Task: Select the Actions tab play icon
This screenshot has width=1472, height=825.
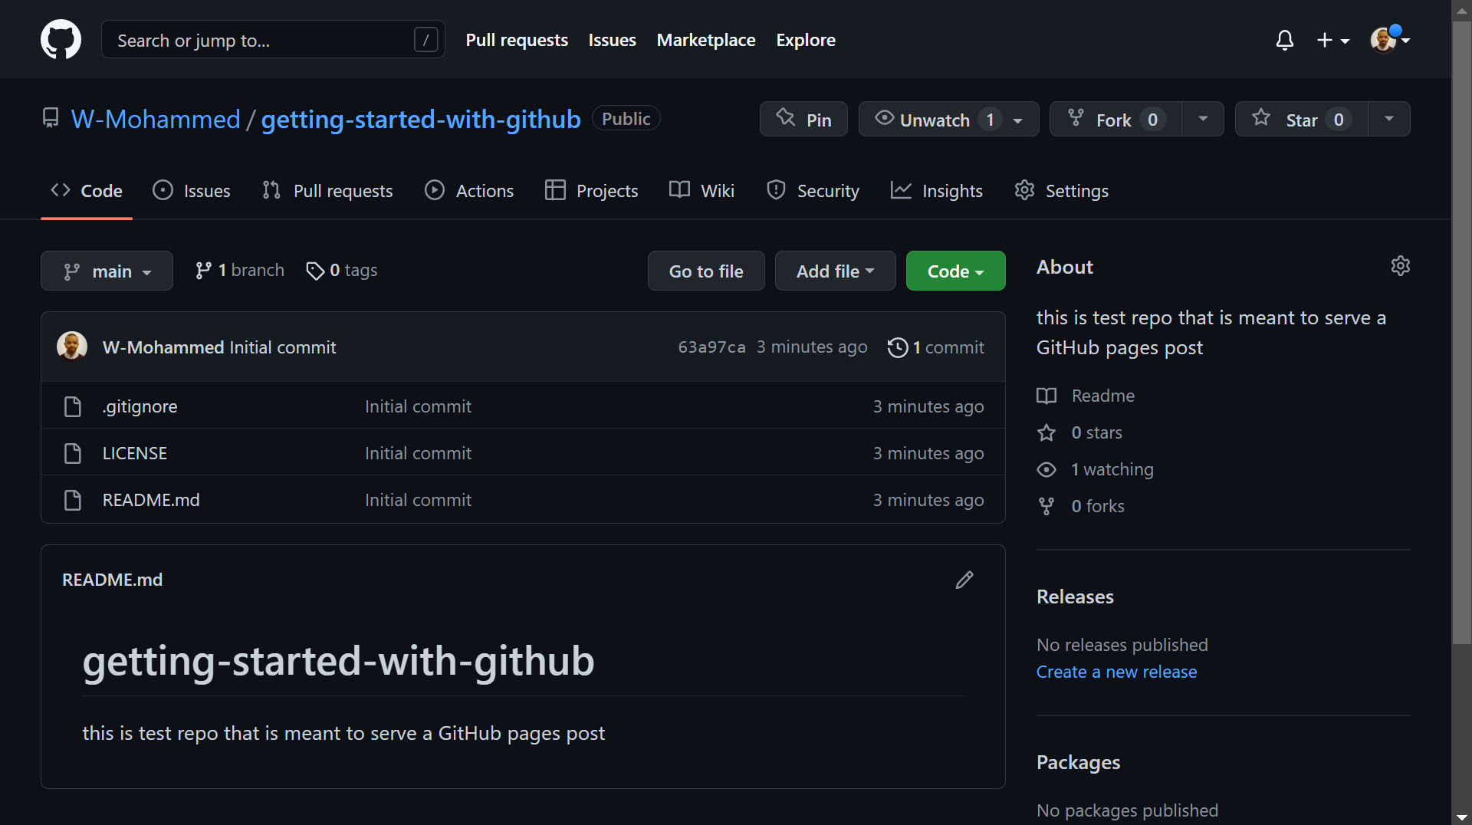Action: click(x=435, y=190)
